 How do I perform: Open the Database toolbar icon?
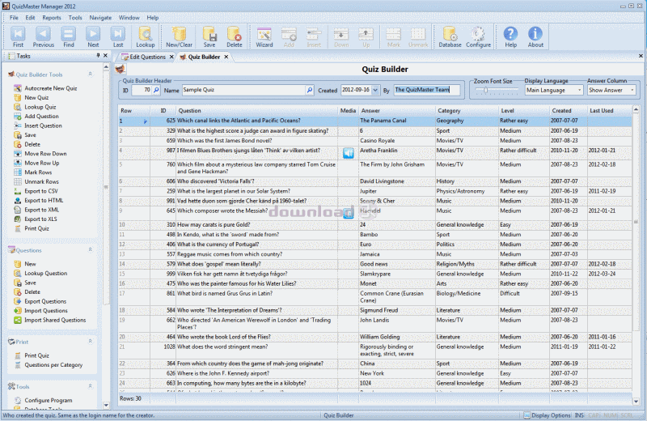pyautogui.click(x=450, y=36)
